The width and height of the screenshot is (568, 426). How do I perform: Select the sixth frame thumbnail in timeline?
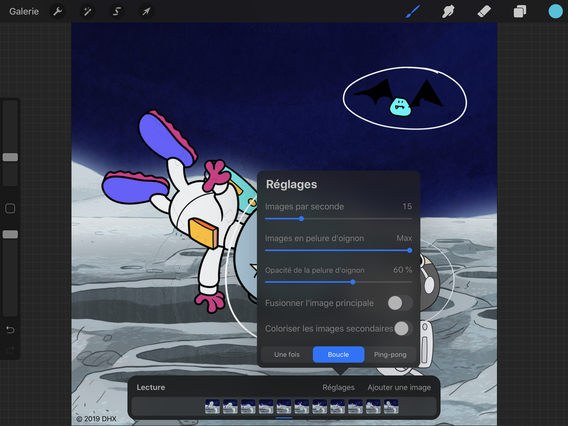[302, 407]
